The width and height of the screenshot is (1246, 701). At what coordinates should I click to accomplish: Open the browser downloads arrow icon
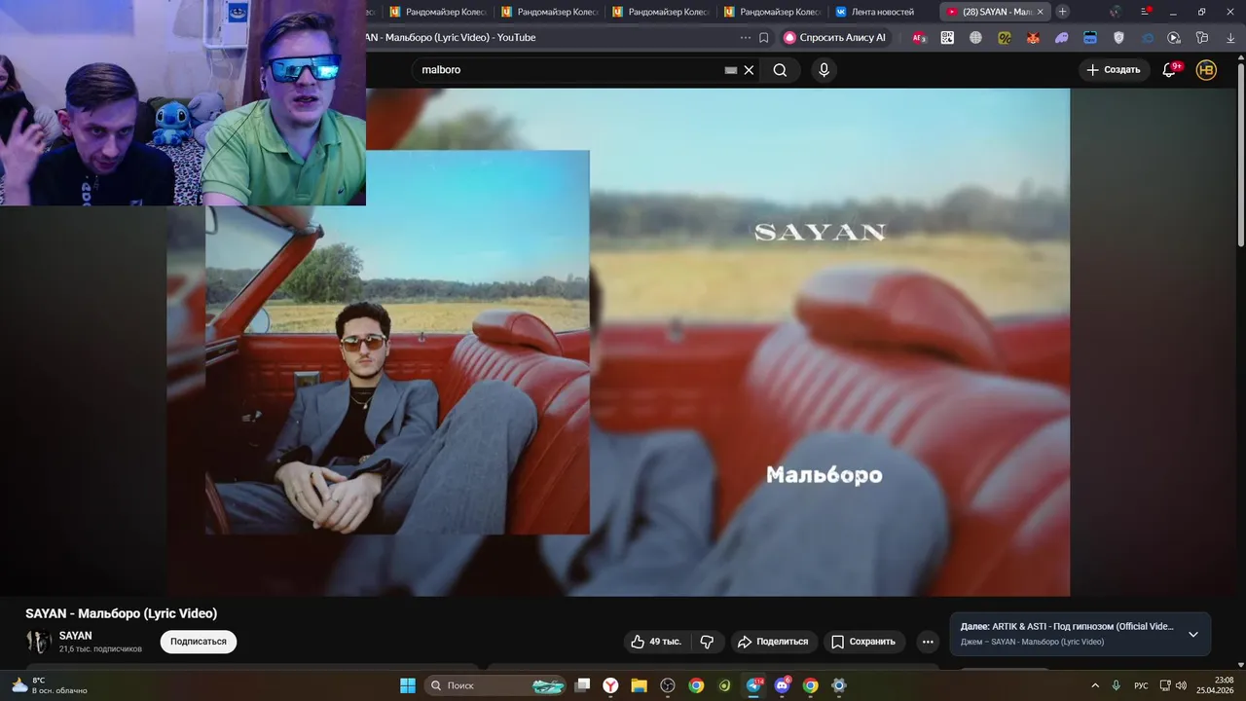pos(1228,38)
